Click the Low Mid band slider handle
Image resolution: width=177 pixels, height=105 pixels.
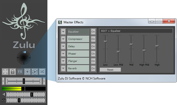click(x=118, y=52)
